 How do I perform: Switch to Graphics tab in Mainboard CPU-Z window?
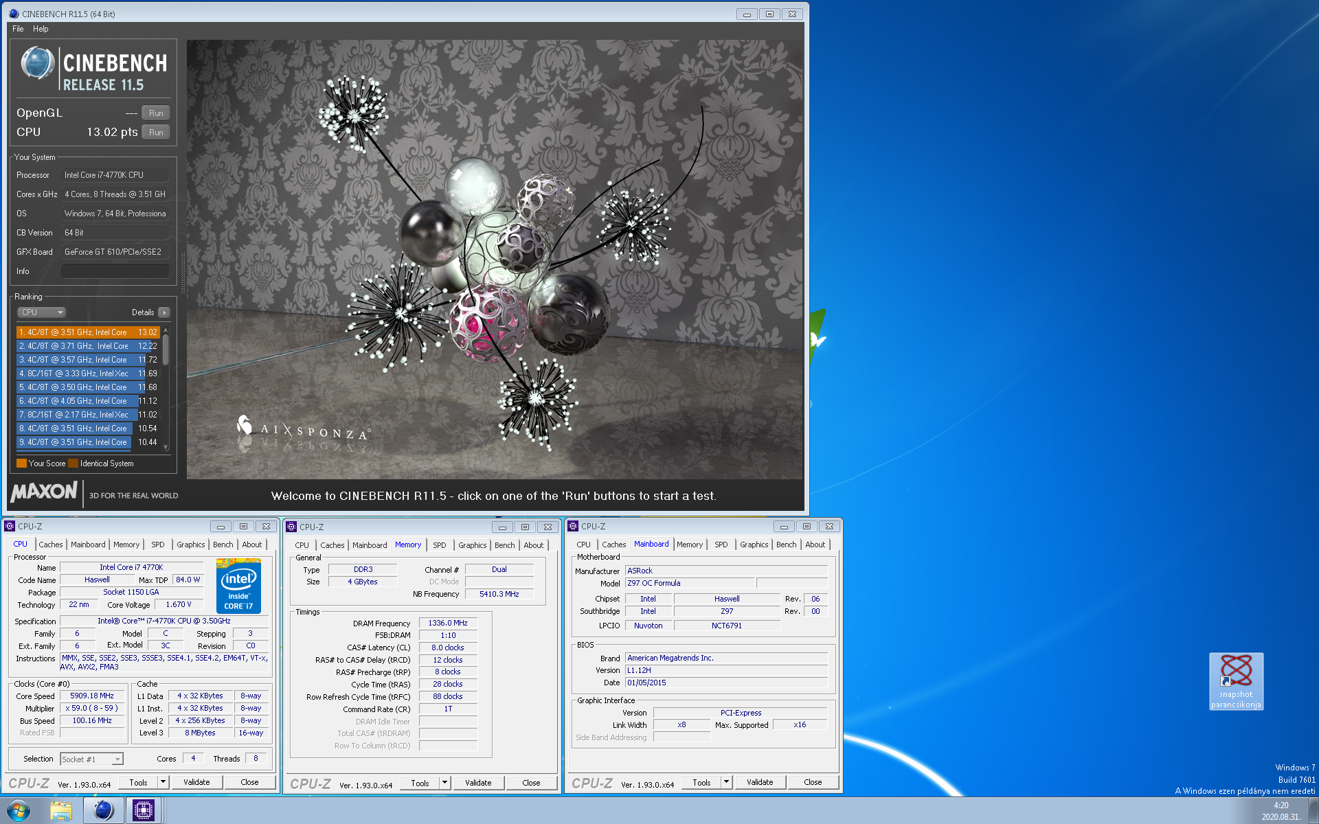[754, 545]
